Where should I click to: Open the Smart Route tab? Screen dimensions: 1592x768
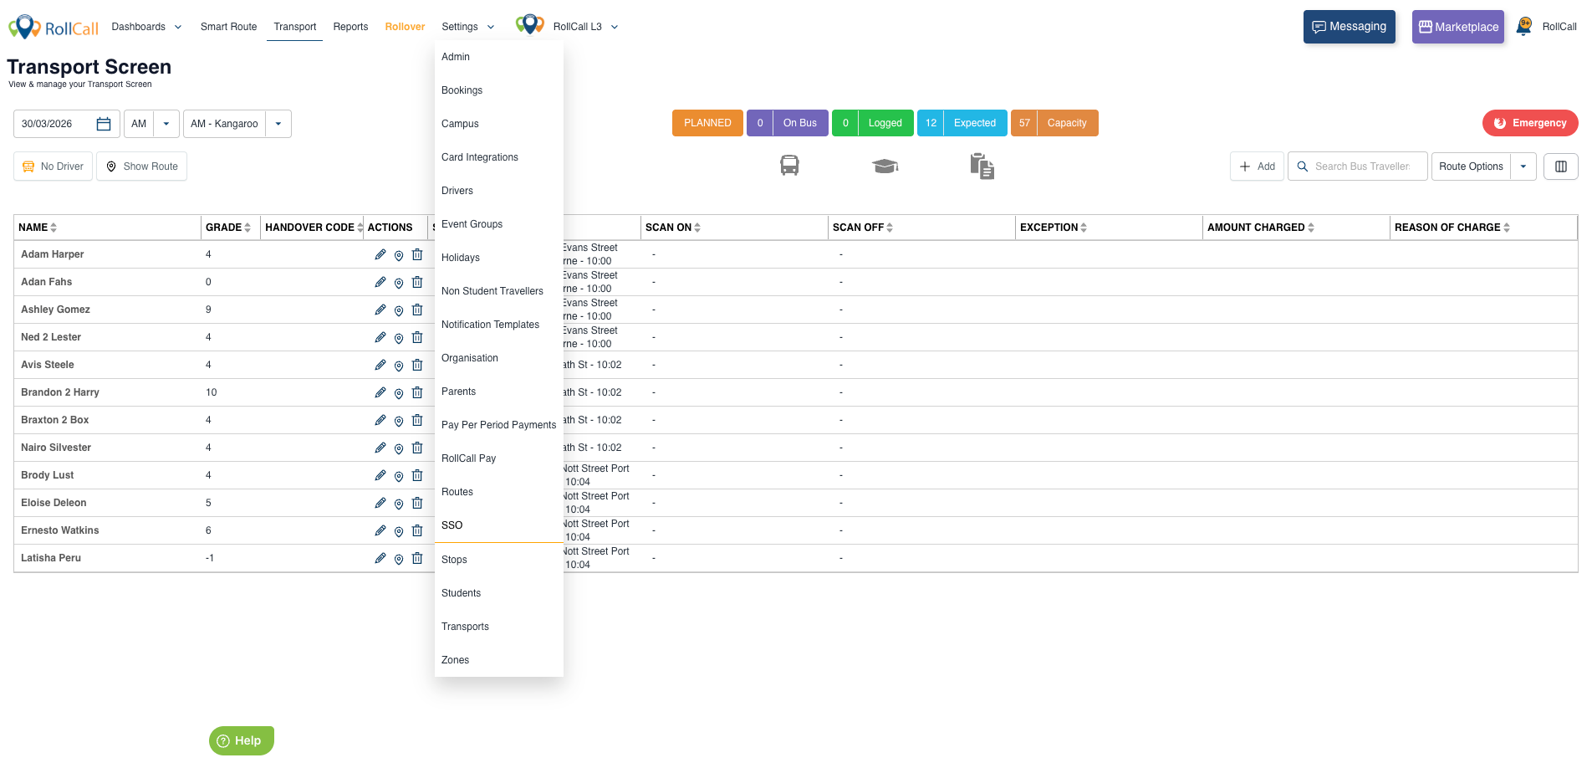pyautogui.click(x=228, y=27)
